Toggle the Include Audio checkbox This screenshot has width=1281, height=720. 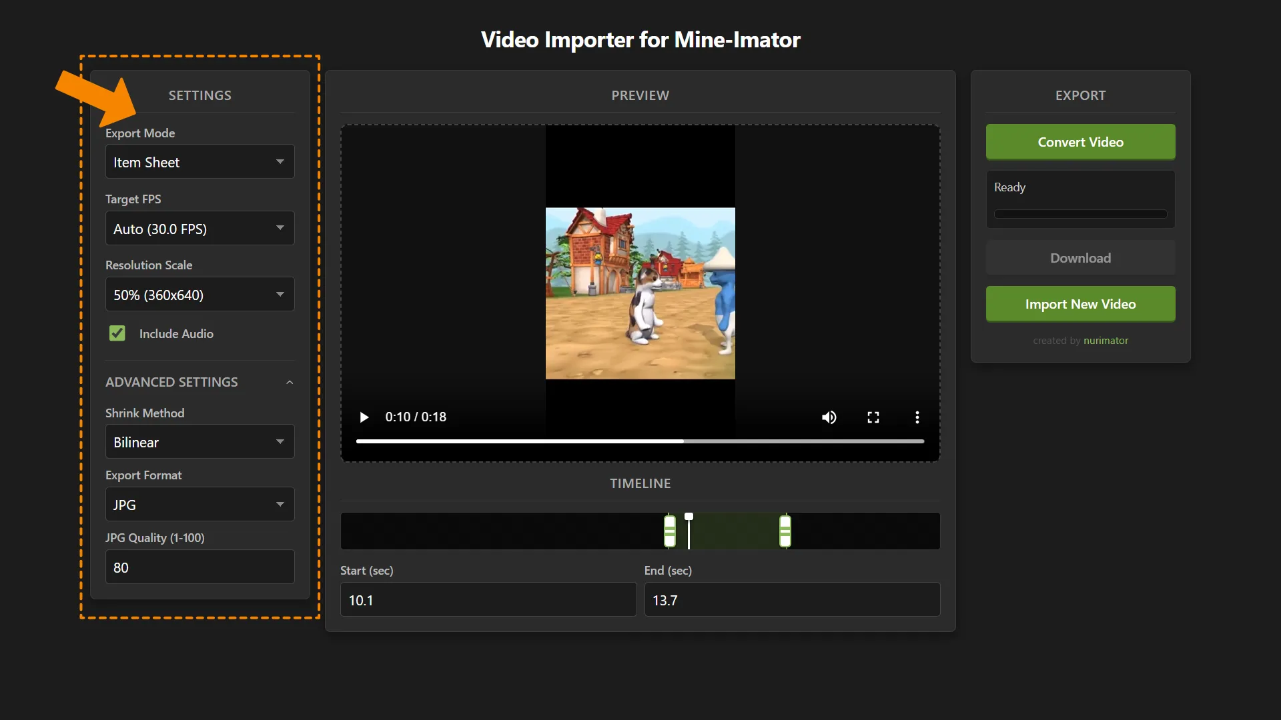(117, 333)
